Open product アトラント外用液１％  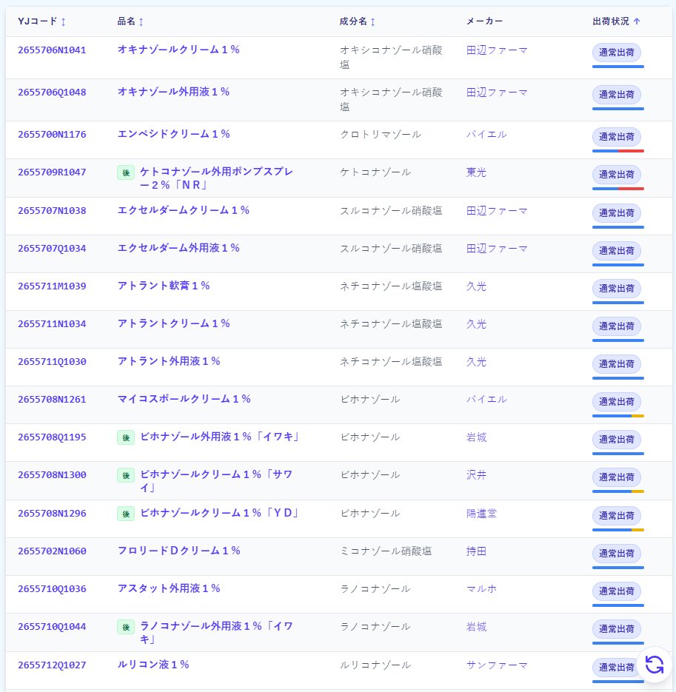[169, 361]
